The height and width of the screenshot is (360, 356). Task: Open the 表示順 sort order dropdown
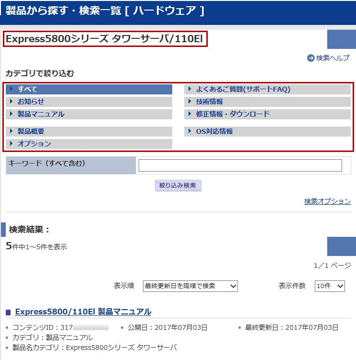(x=190, y=286)
